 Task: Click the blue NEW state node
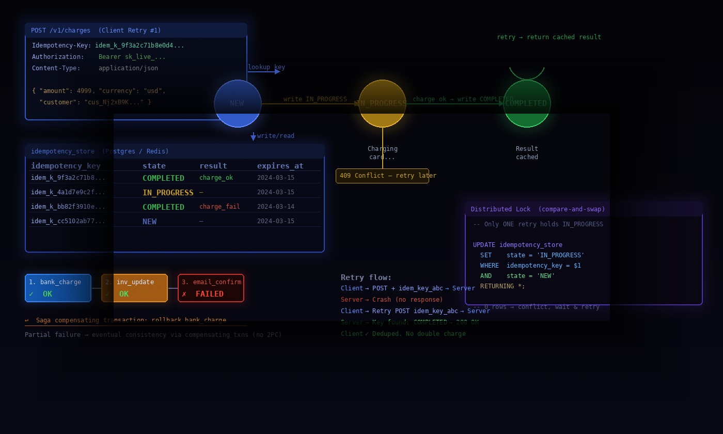pos(238,103)
